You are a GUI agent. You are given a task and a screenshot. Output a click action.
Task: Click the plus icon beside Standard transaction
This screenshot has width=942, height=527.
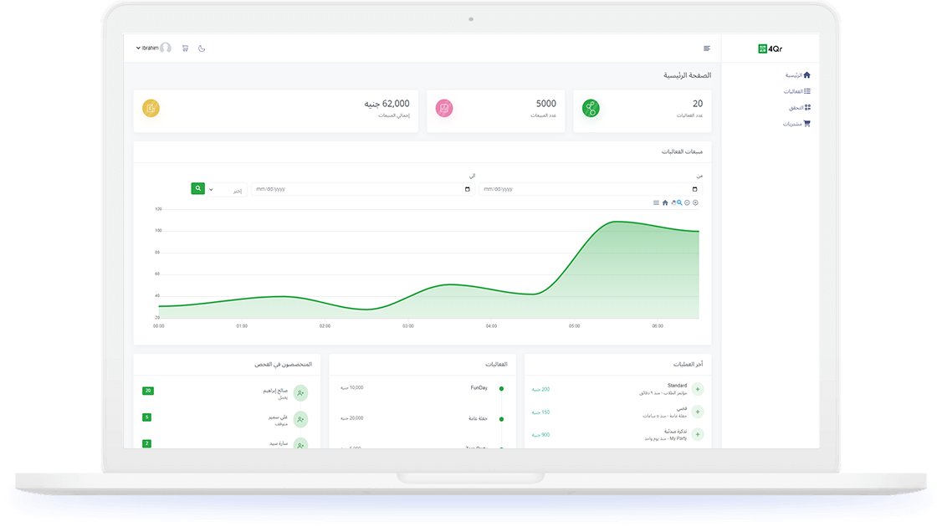[x=698, y=389]
